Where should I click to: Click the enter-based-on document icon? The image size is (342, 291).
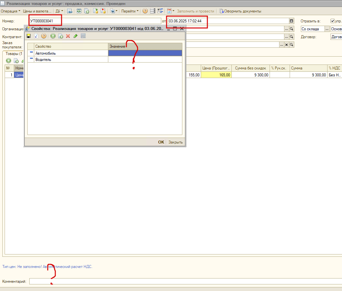(x=112, y=11)
